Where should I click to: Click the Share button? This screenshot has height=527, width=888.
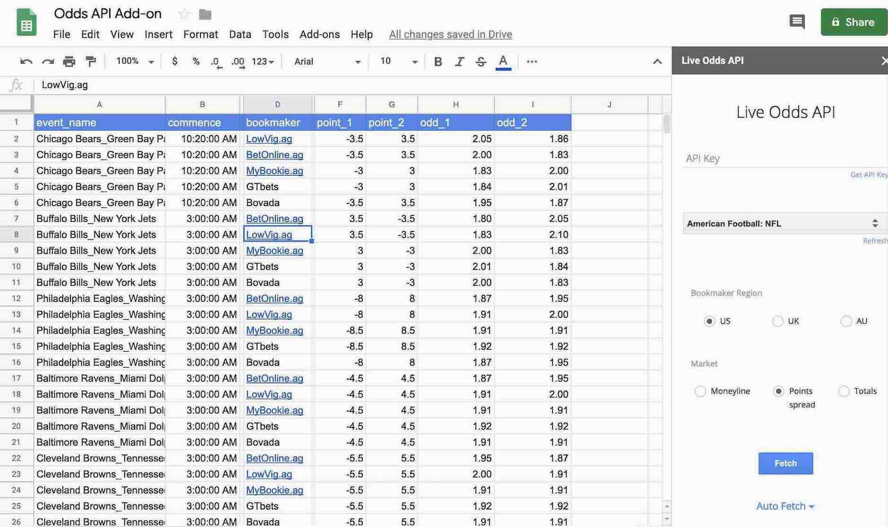pyautogui.click(x=854, y=22)
